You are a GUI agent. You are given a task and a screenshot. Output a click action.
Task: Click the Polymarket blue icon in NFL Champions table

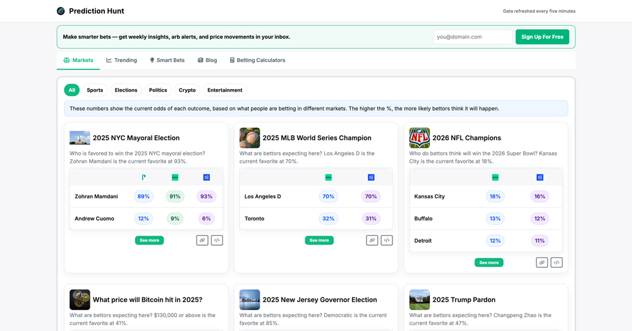pyautogui.click(x=540, y=178)
